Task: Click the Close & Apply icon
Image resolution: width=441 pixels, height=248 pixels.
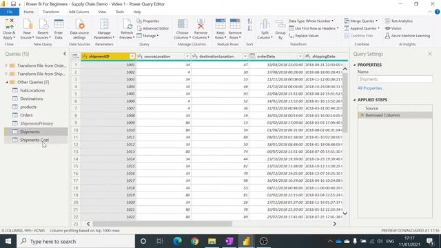Action: (x=9, y=29)
